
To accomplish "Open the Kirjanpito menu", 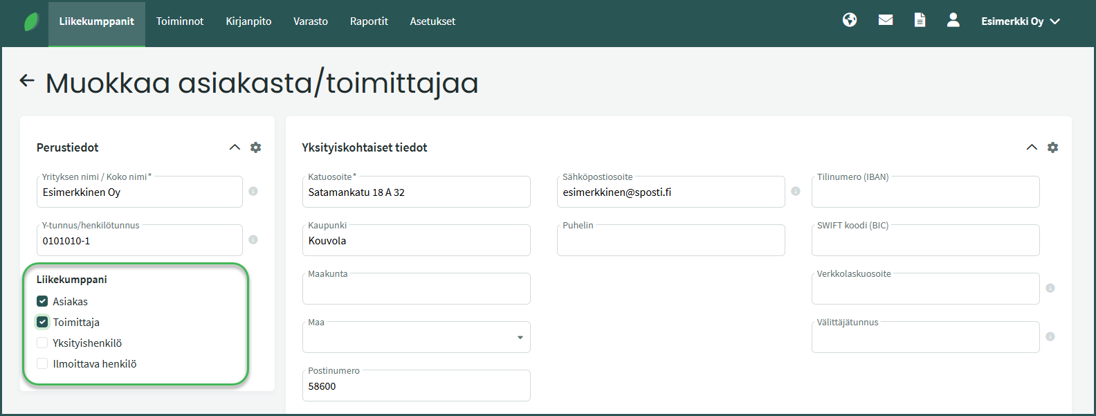I will [248, 21].
